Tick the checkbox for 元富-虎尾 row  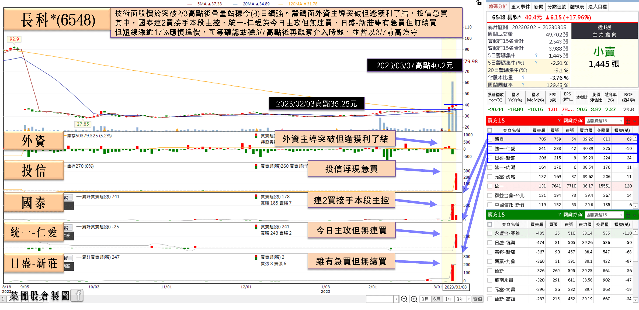(x=490, y=177)
